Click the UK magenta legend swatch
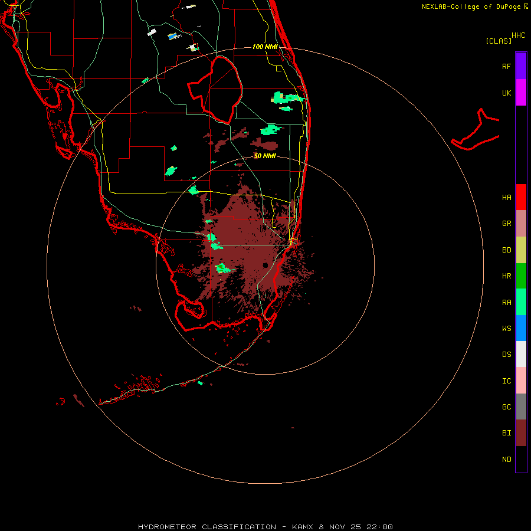 click(x=521, y=93)
